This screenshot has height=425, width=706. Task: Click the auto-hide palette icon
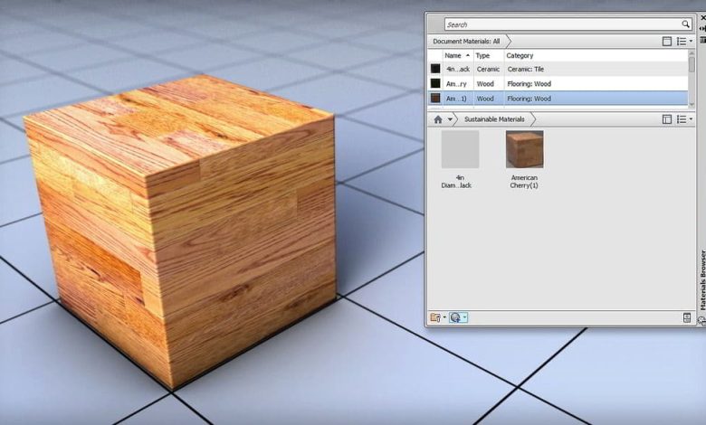click(703, 28)
